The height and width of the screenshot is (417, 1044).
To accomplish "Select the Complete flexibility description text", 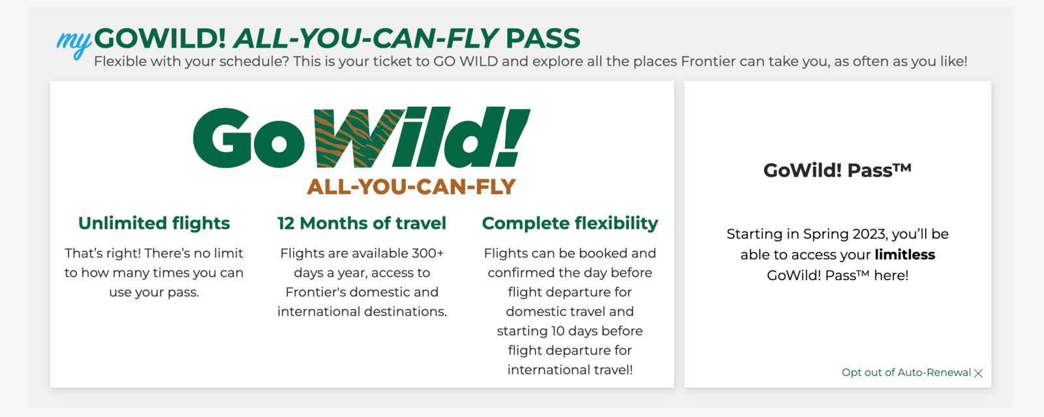I will pyautogui.click(x=570, y=311).
